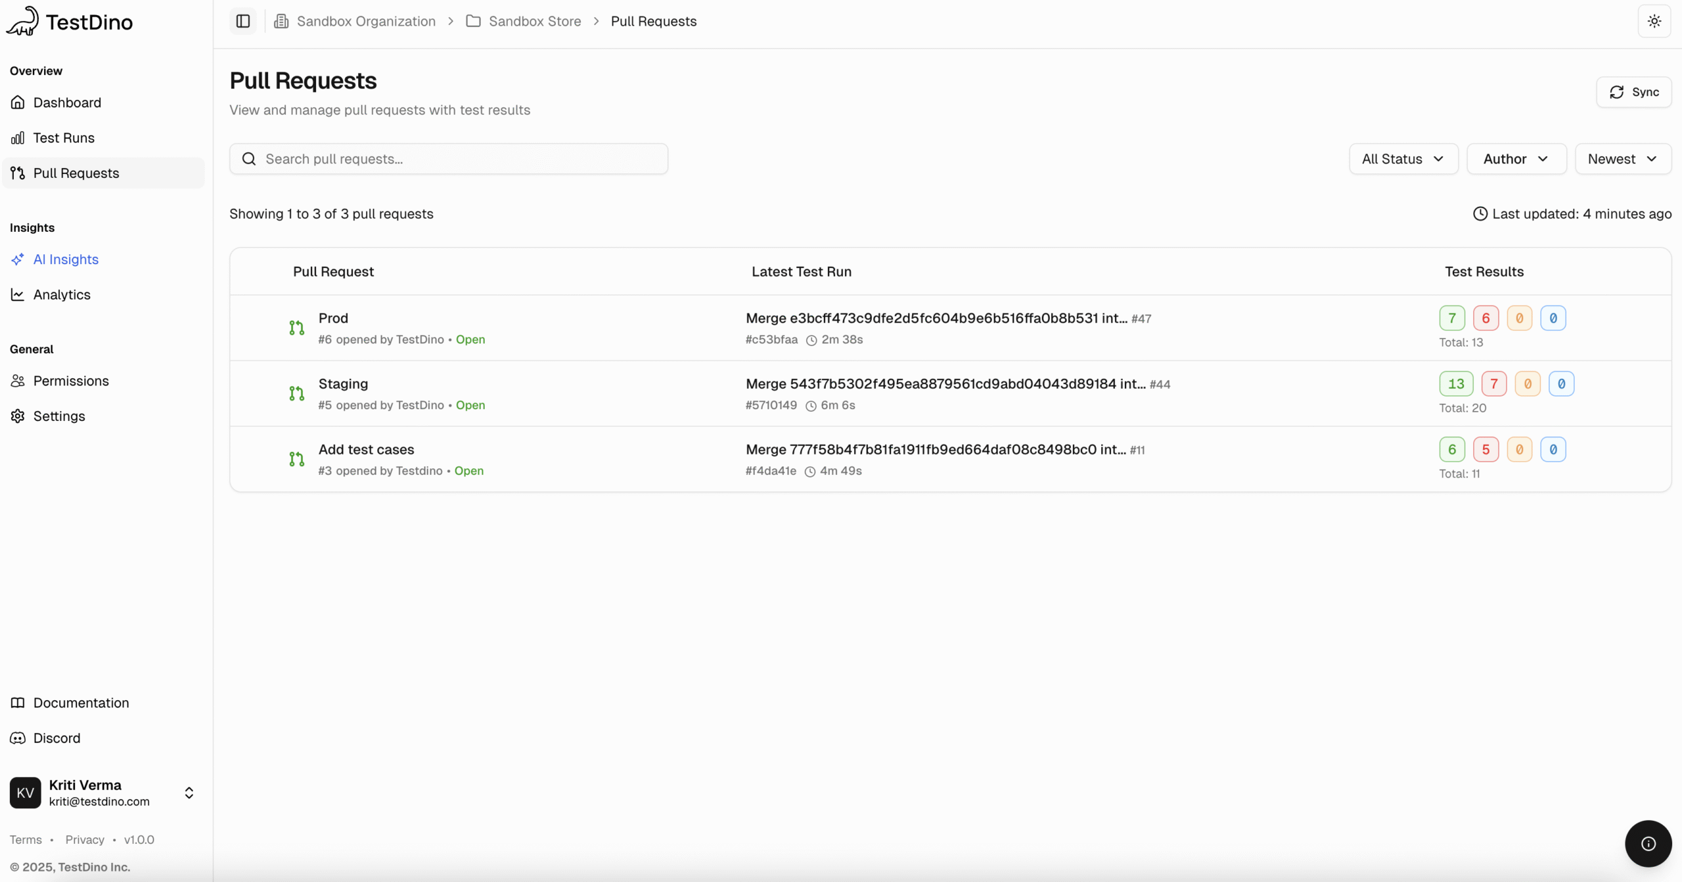Select the Settings gear in sidebar
Screen dimensions: 1682x882
[x=59, y=416]
